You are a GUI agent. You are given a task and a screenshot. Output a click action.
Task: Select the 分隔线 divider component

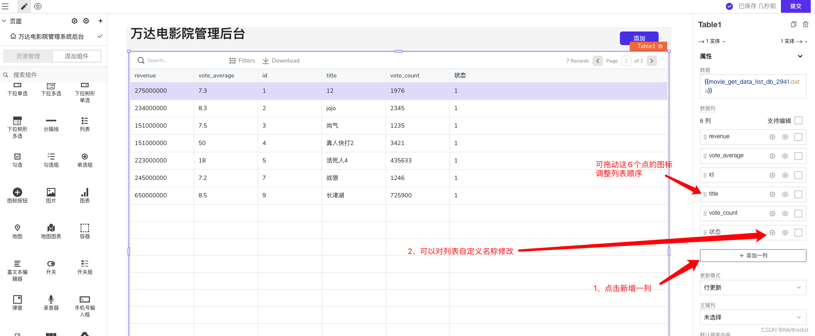tap(51, 124)
